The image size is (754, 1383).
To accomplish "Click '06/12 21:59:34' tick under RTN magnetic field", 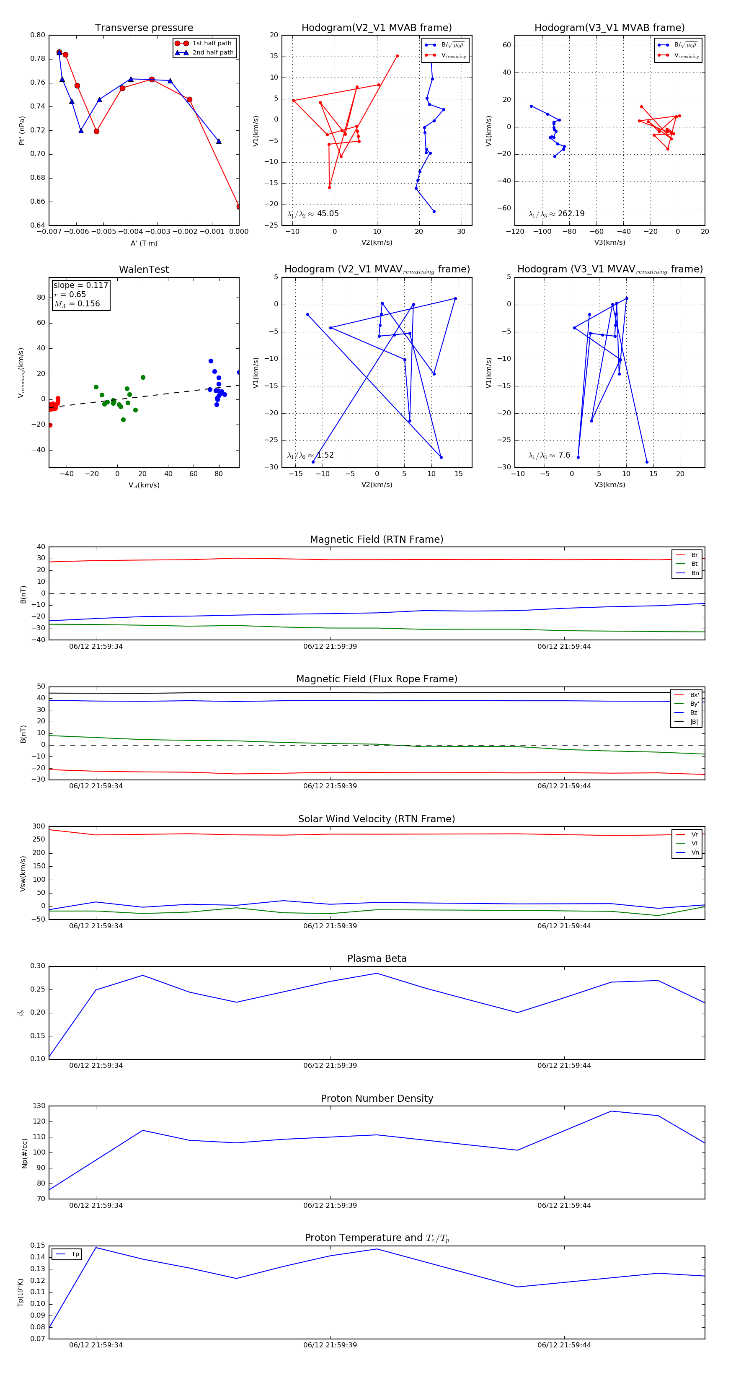I will (96, 646).
